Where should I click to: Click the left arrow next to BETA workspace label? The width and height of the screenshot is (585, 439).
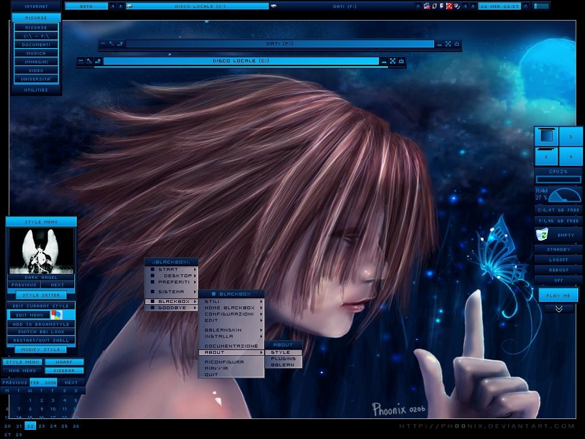[x=113, y=6]
